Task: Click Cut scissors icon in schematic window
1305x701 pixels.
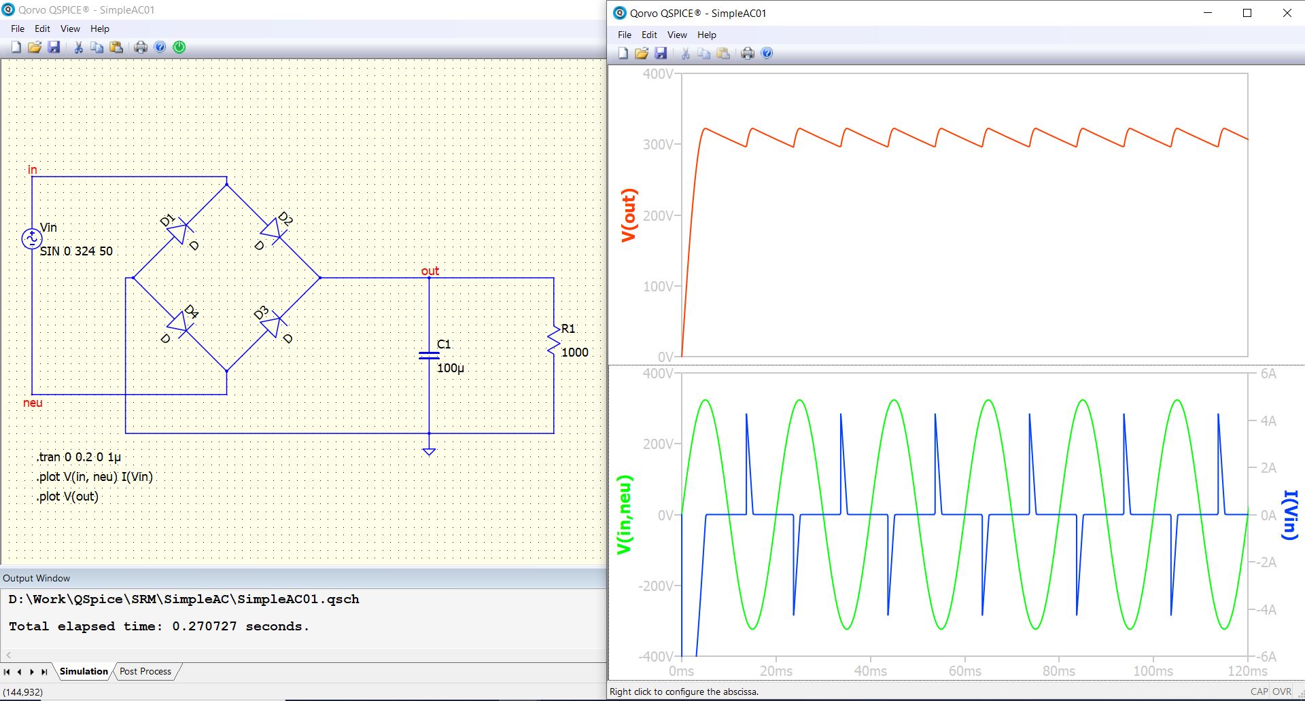Action: (x=78, y=47)
